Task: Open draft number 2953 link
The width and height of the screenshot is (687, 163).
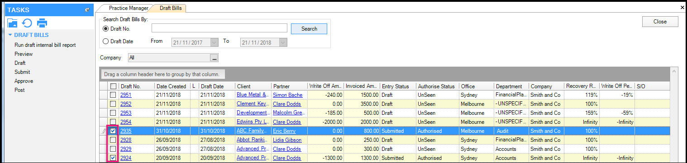Action: point(126,113)
